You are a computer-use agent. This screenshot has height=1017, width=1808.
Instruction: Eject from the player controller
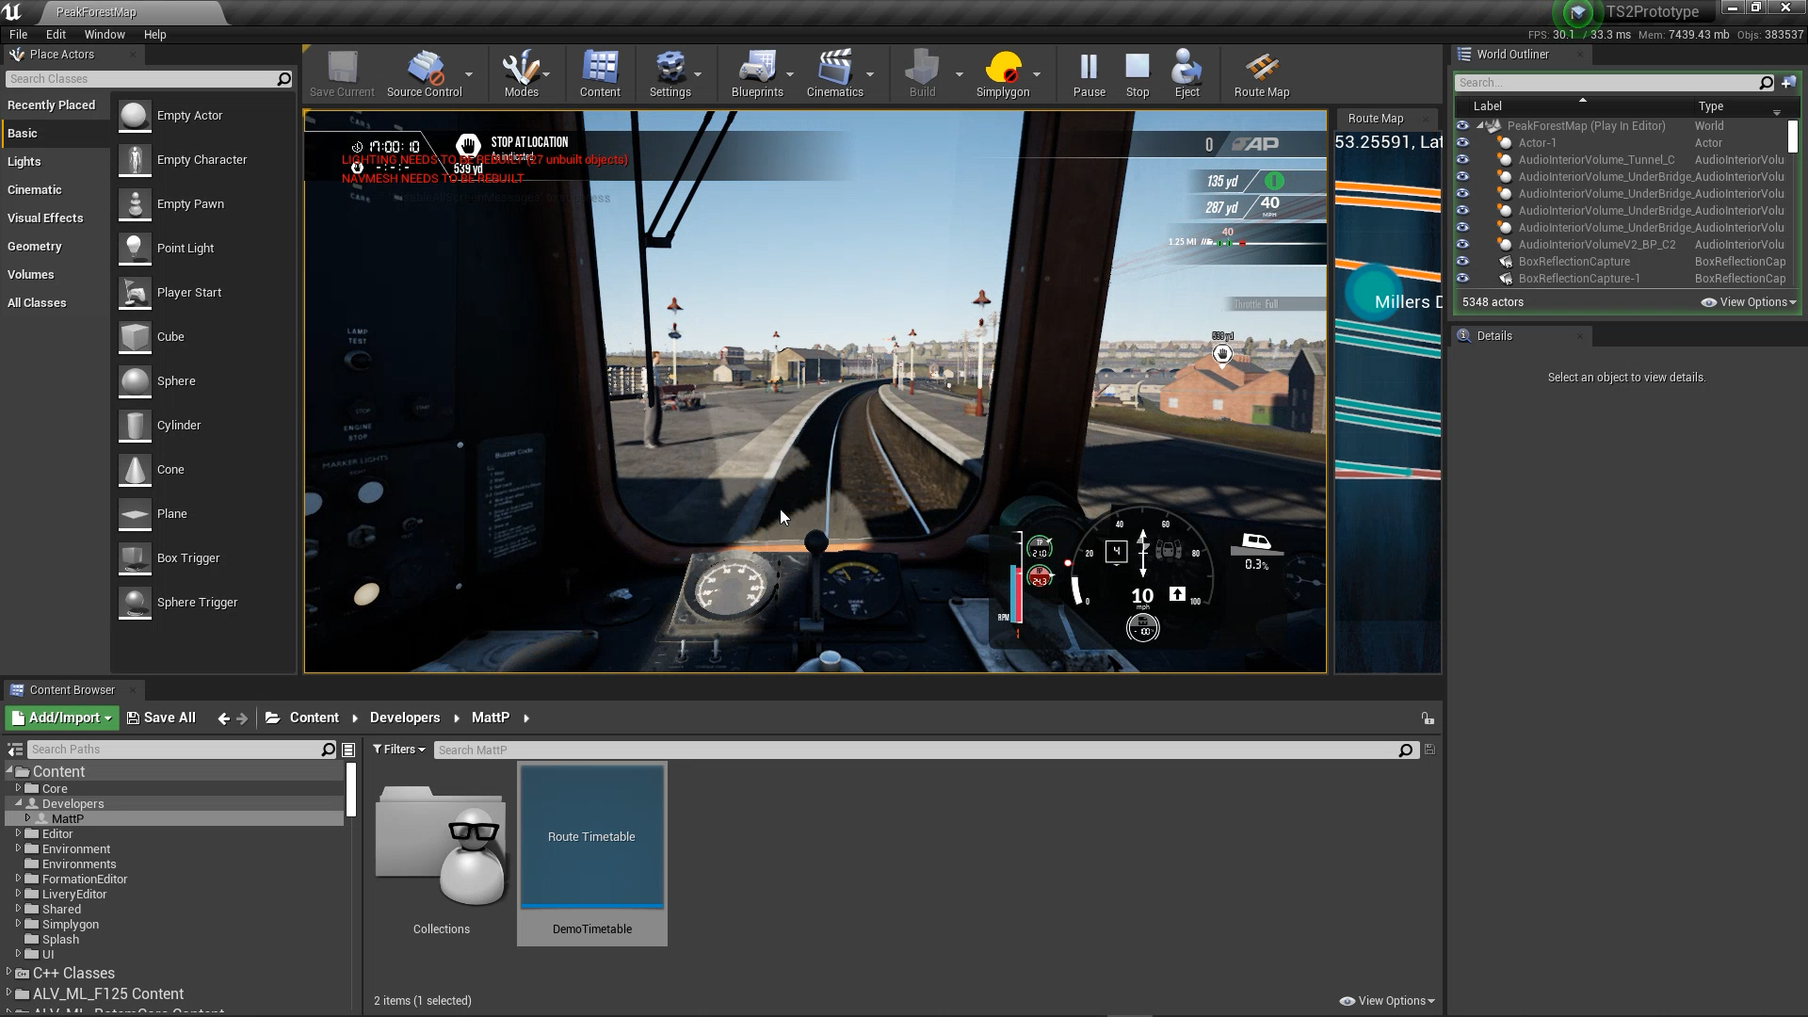coord(1186,74)
